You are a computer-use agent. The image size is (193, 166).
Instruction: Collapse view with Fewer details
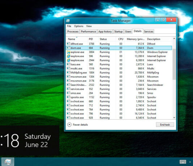pyautogui.click(x=78, y=125)
